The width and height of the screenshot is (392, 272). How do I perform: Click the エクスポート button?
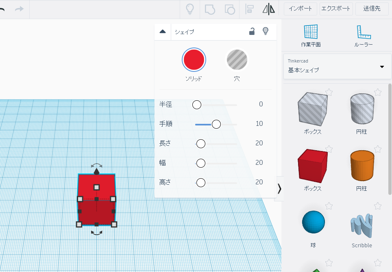(336, 9)
